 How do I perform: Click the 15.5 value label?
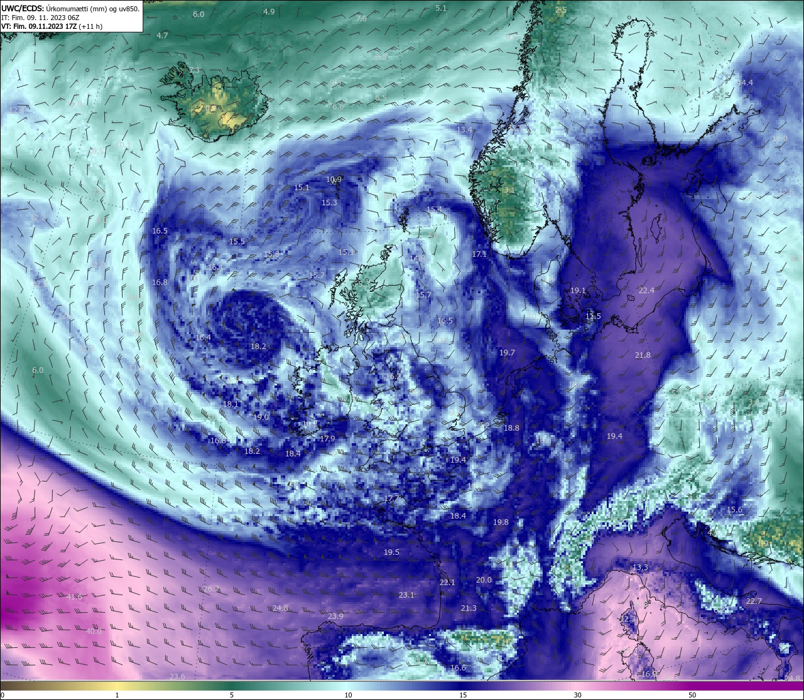pos(237,242)
